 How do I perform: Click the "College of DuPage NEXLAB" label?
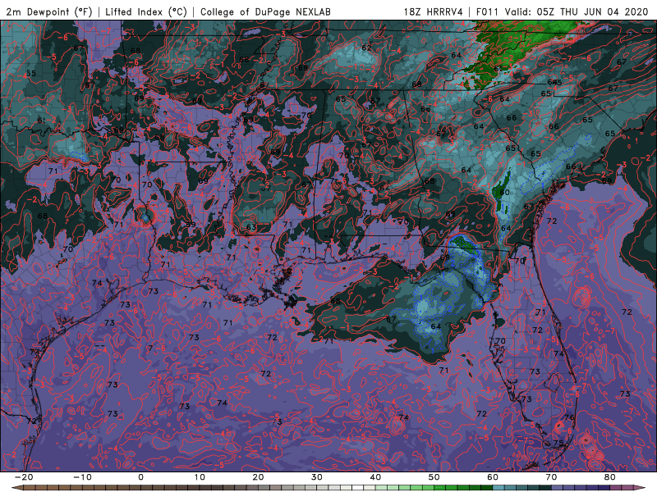(x=265, y=12)
